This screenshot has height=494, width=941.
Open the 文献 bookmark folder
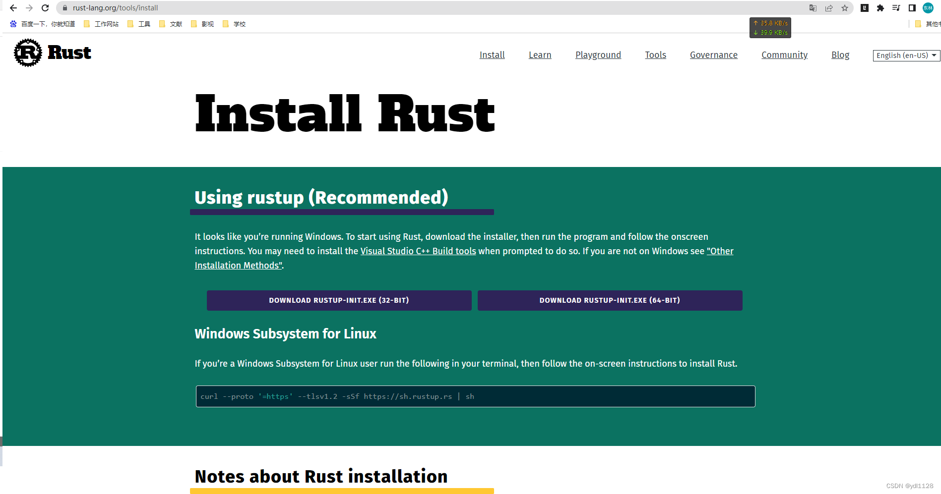pos(171,24)
